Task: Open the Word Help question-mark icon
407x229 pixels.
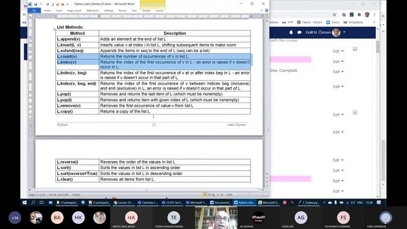Action: 266,10
